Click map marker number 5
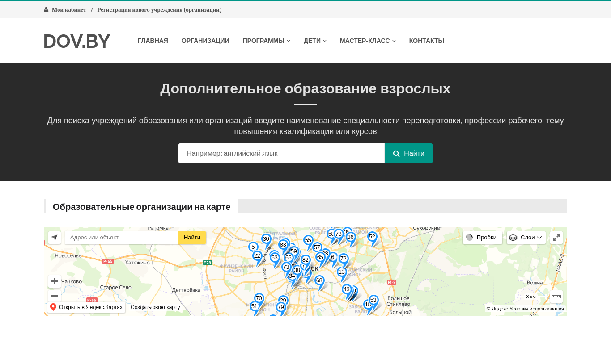Screen dimensions: 611x343 pyautogui.click(x=253, y=247)
